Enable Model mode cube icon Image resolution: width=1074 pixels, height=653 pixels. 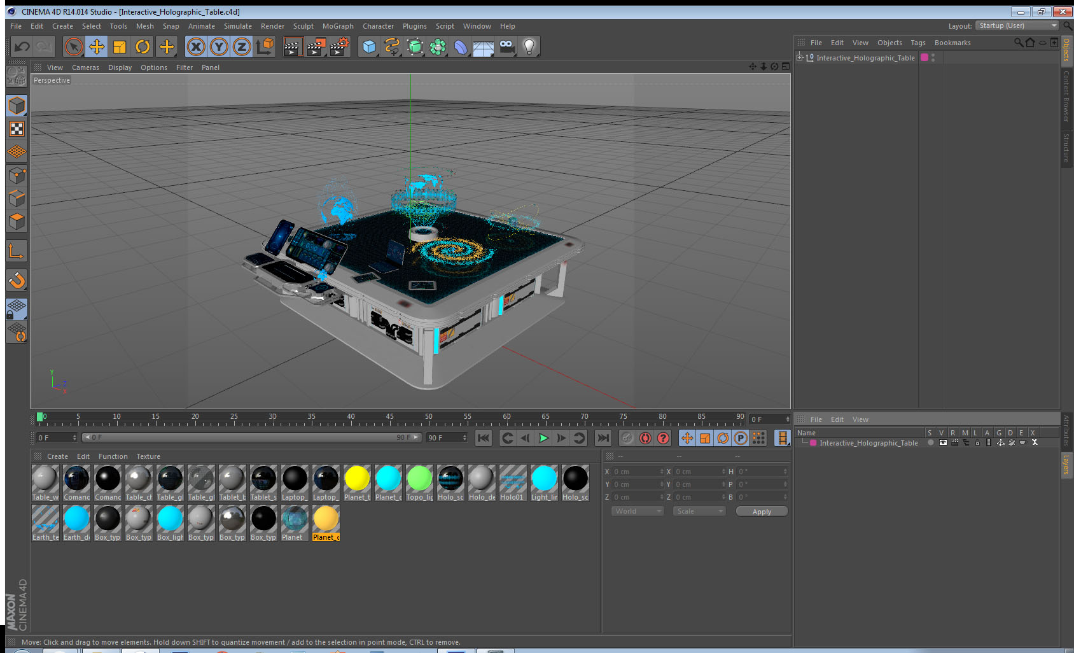tap(17, 106)
